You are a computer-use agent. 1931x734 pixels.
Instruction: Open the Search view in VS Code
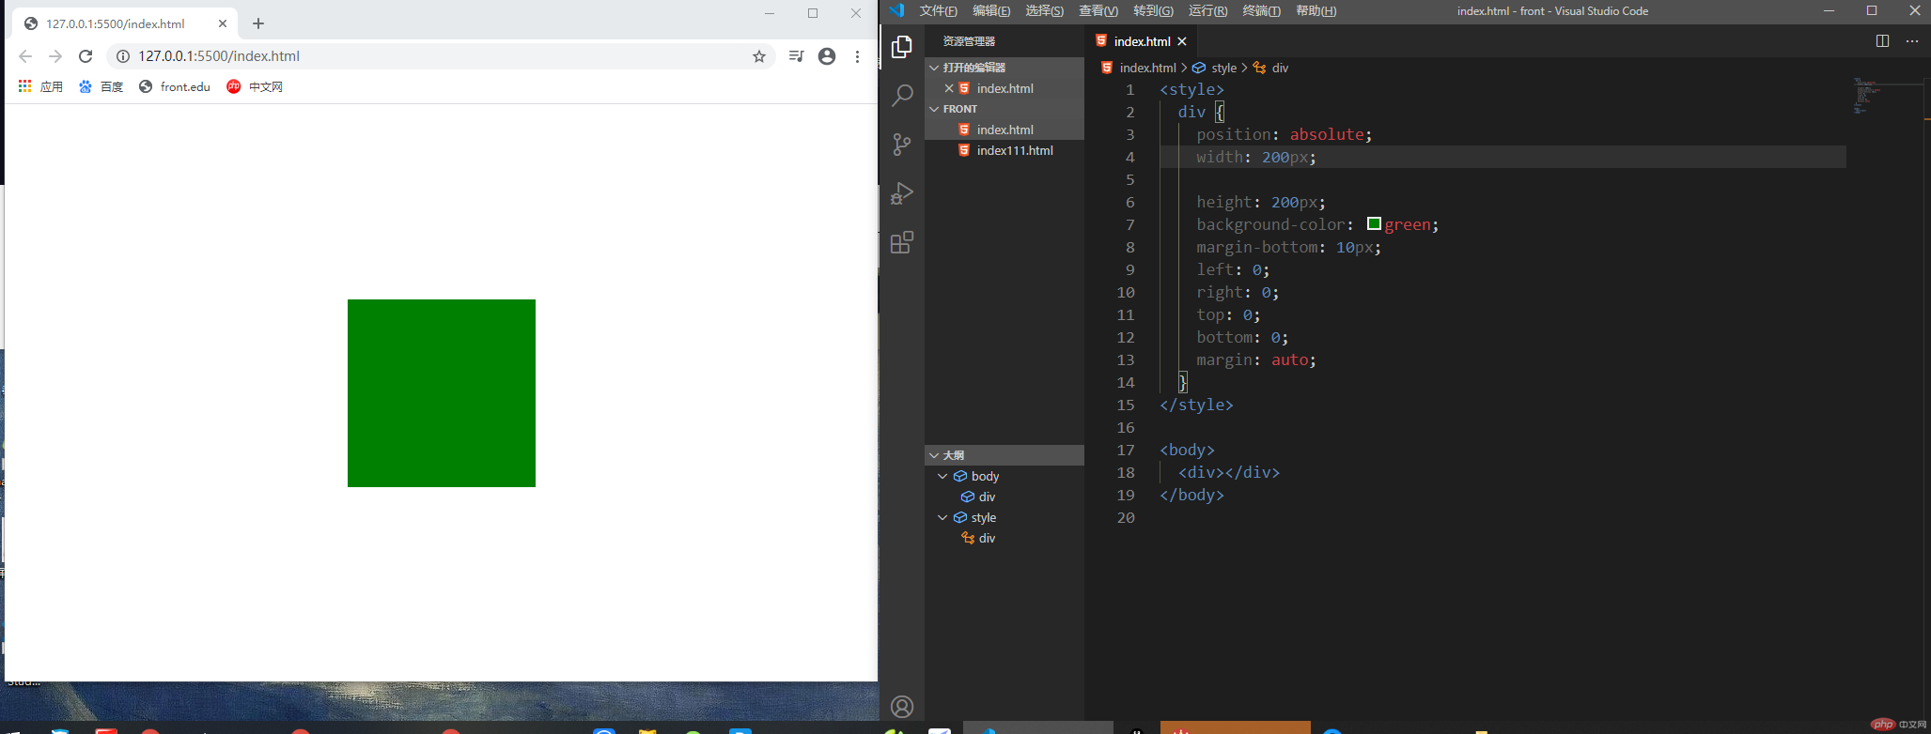(902, 95)
